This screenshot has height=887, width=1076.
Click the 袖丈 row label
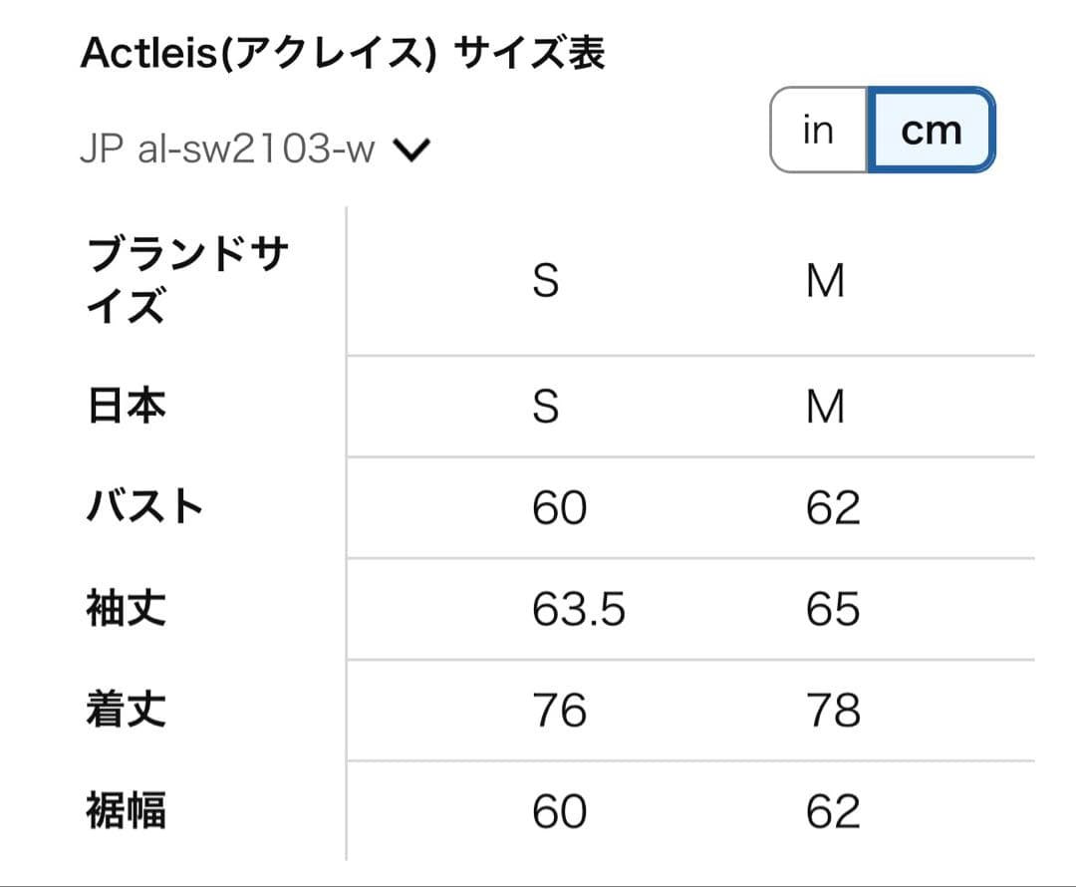[x=126, y=609]
